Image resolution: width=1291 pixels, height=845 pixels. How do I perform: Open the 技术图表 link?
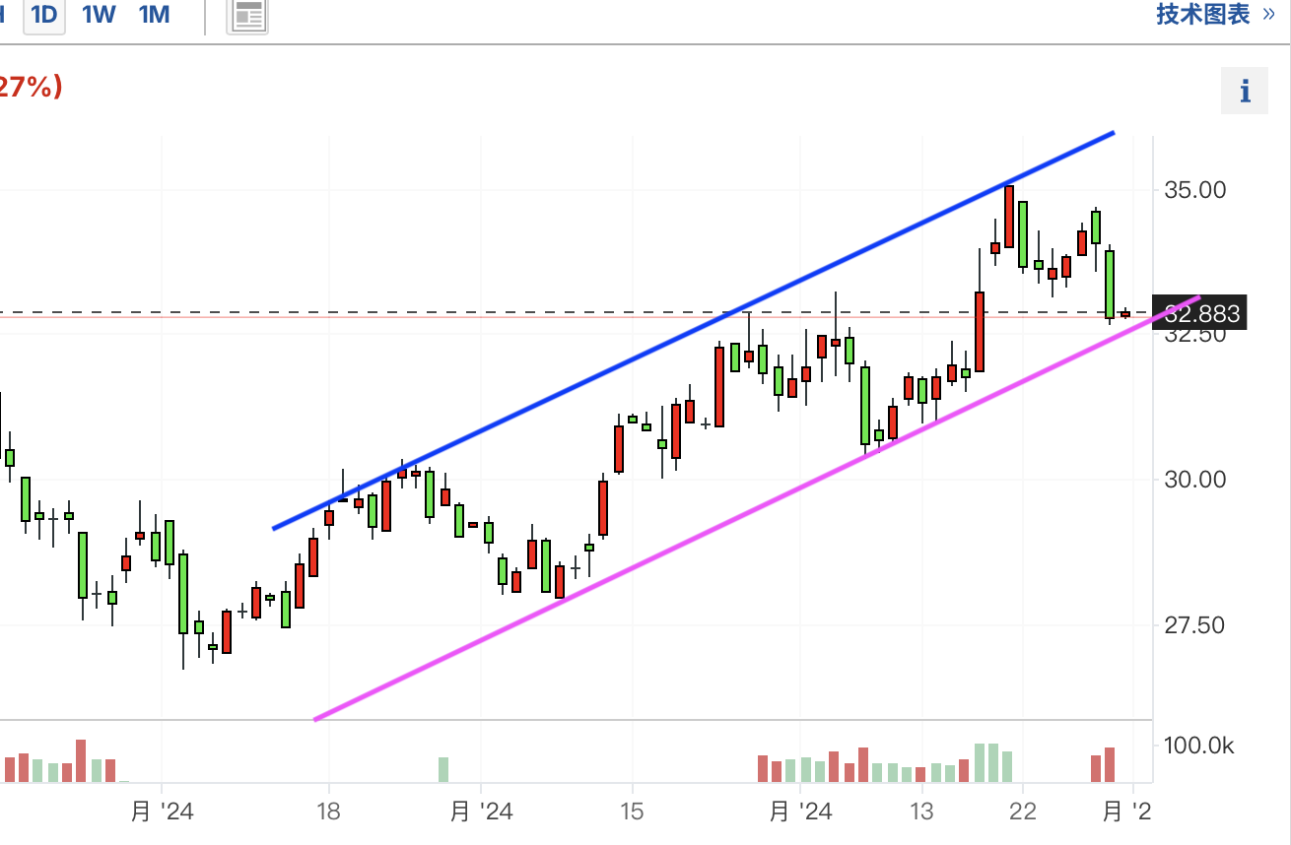1216,14
